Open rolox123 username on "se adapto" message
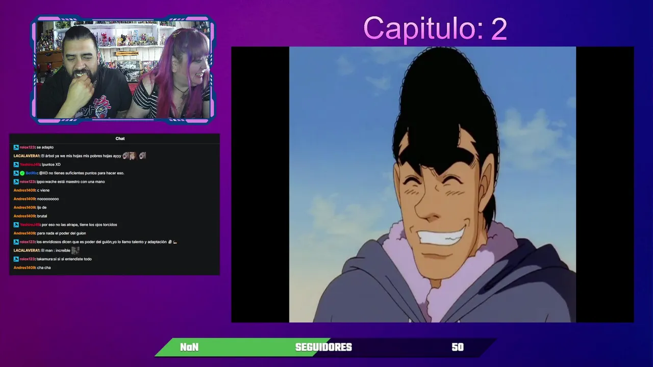 pyautogui.click(x=28, y=147)
